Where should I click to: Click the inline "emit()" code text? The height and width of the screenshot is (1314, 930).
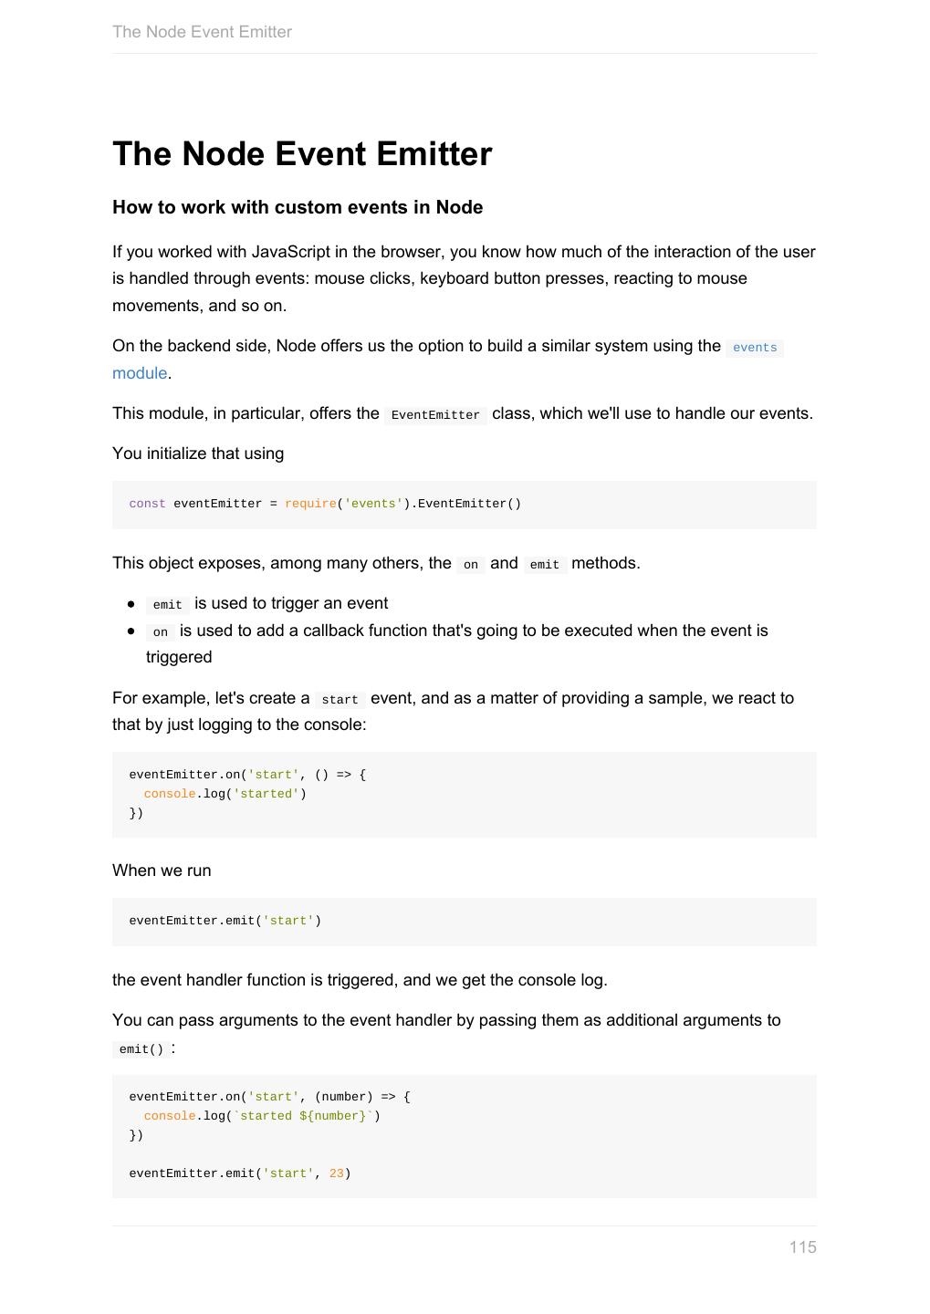pyautogui.click(x=141, y=1049)
